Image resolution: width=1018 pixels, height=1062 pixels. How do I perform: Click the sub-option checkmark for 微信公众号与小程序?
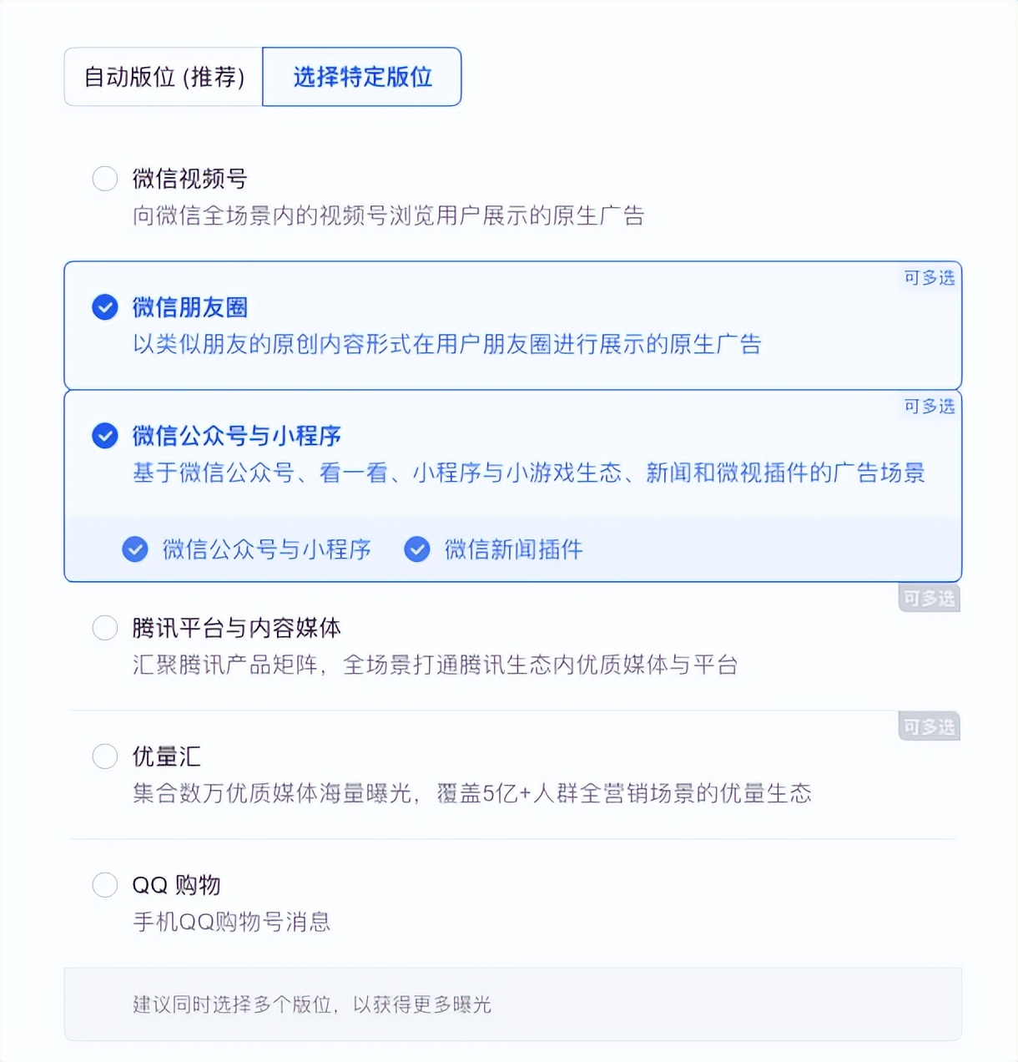click(134, 549)
